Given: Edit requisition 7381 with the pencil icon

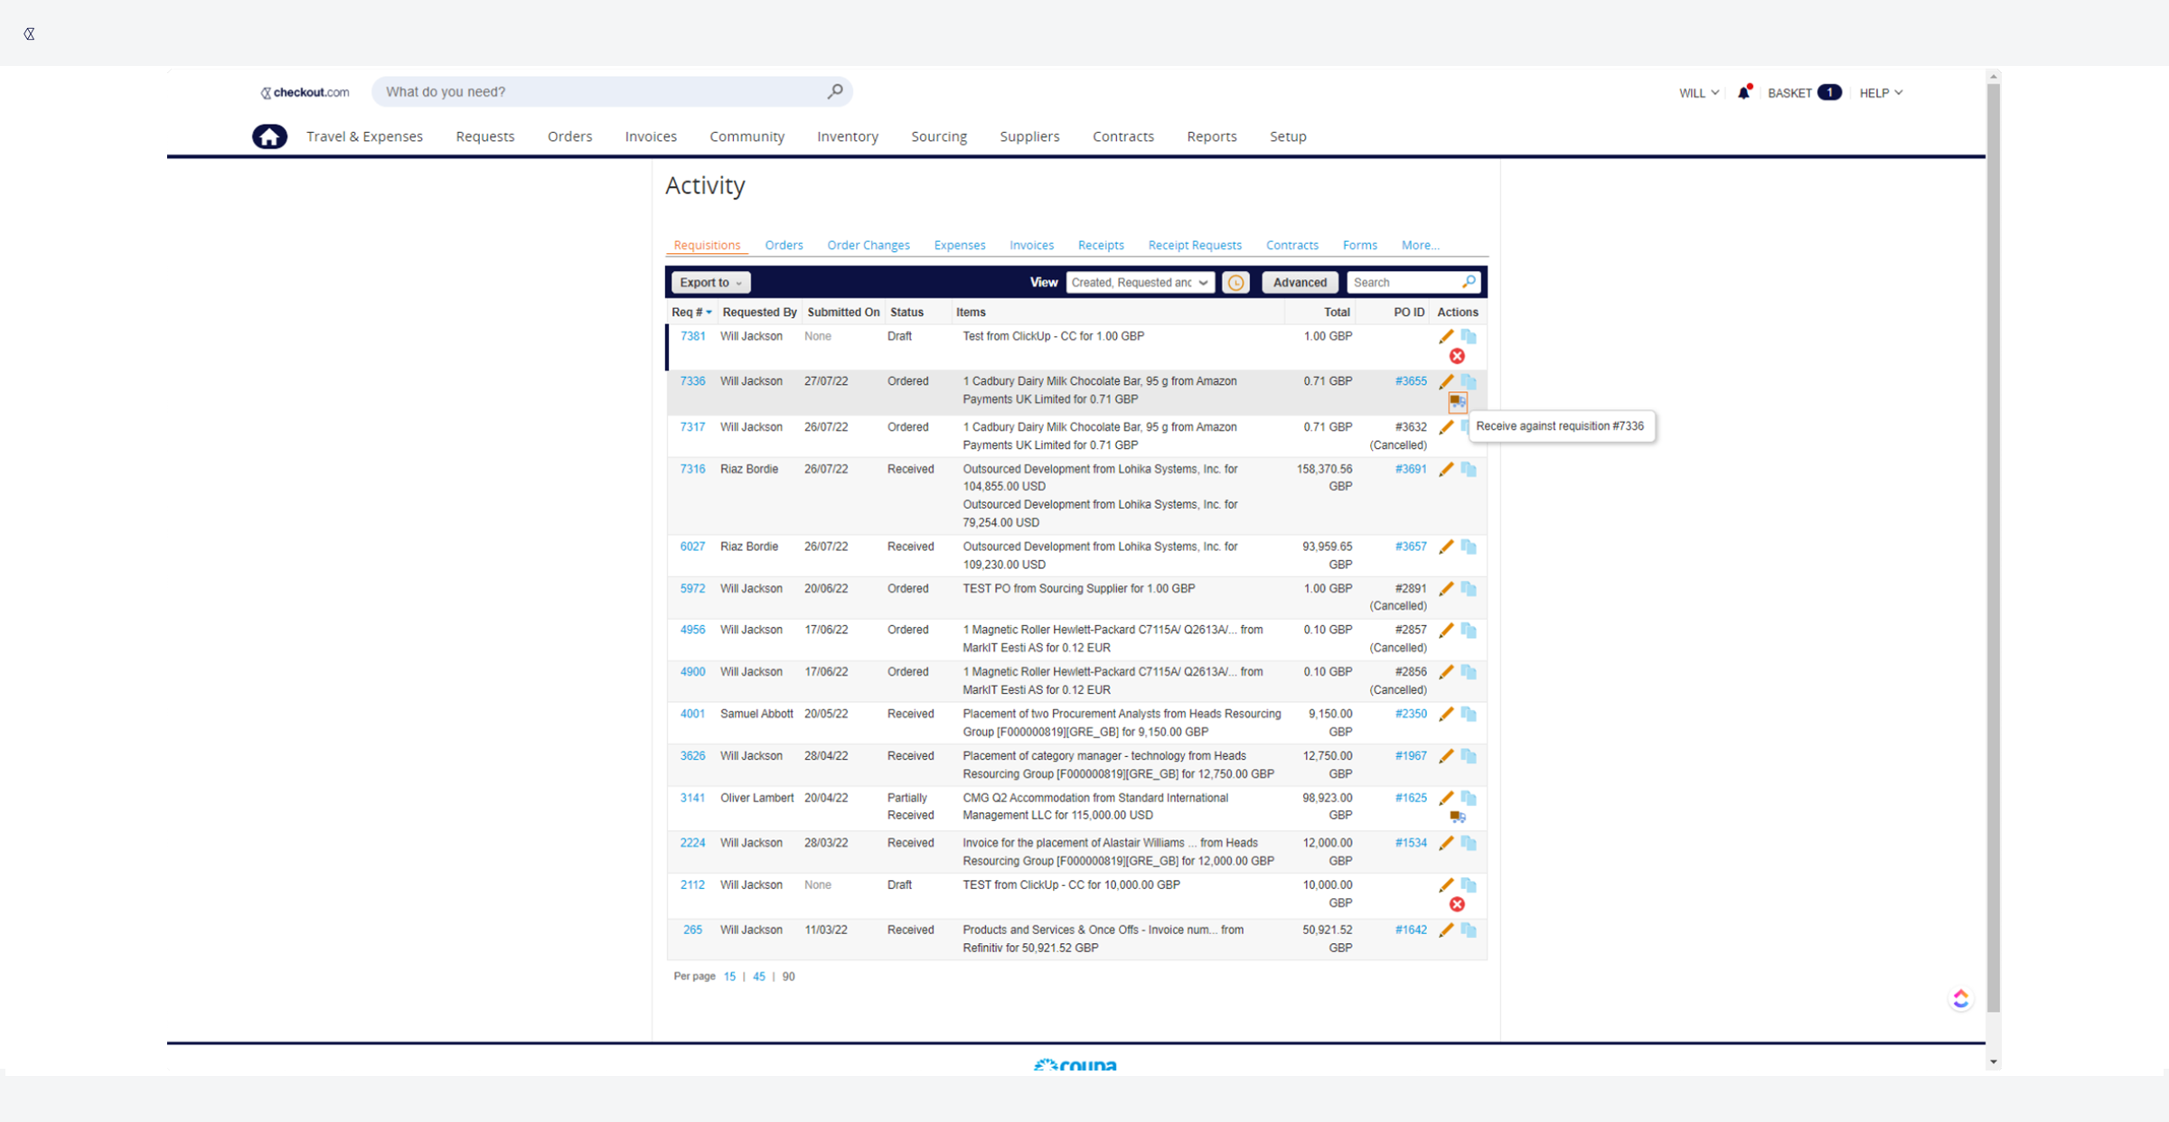Looking at the screenshot, I should 1446,336.
